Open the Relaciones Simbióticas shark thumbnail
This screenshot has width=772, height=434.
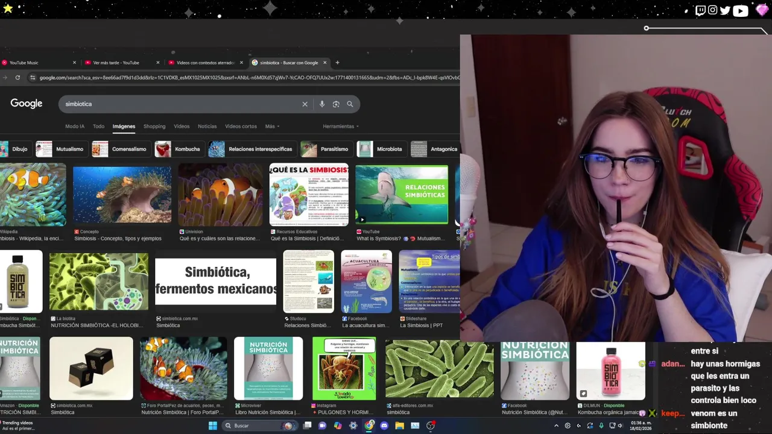tap(402, 195)
